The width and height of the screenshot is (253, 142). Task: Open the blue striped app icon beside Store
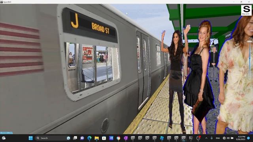111,138
